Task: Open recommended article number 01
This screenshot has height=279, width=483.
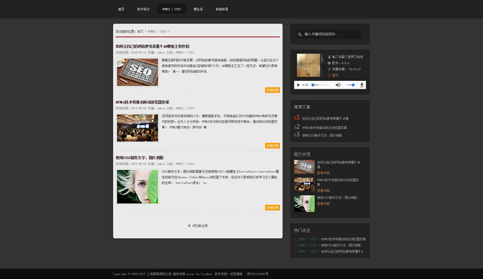Action: pyautogui.click(x=325, y=119)
